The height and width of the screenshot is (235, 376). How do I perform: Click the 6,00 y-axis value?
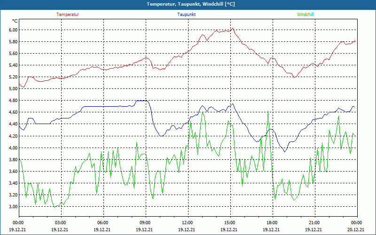tap(13, 30)
